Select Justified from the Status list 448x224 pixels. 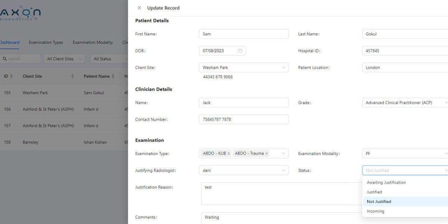(374, 192)
